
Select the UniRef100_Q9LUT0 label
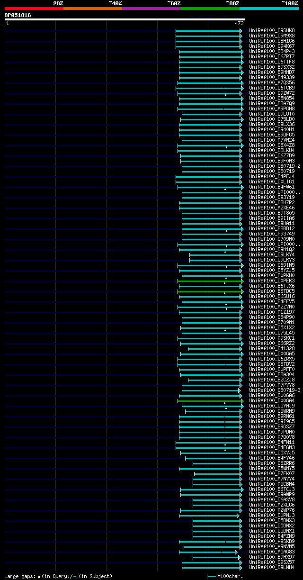pos(272,114)
